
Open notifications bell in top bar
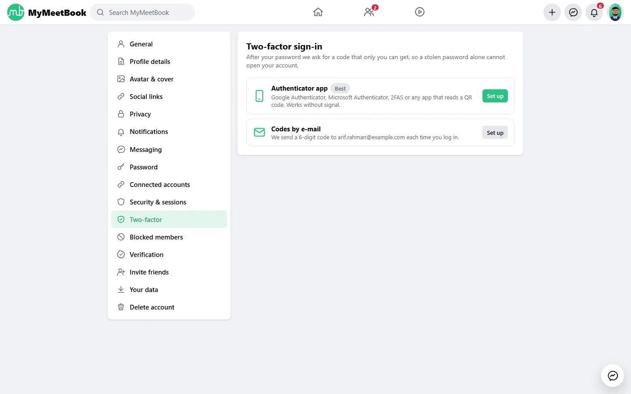tap(594, 12)
